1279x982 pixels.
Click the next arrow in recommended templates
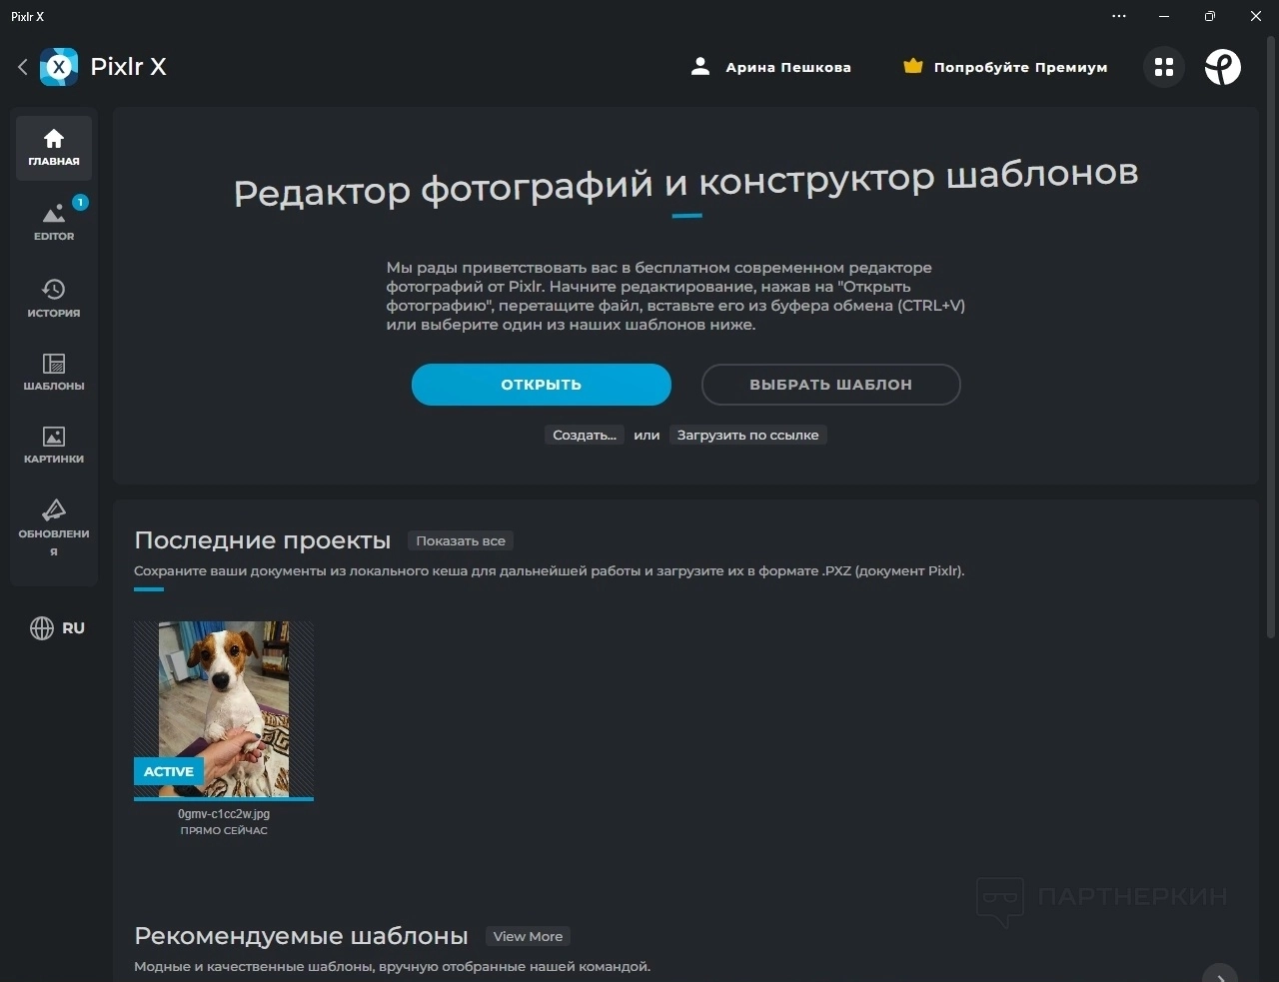pos(1220,976)
